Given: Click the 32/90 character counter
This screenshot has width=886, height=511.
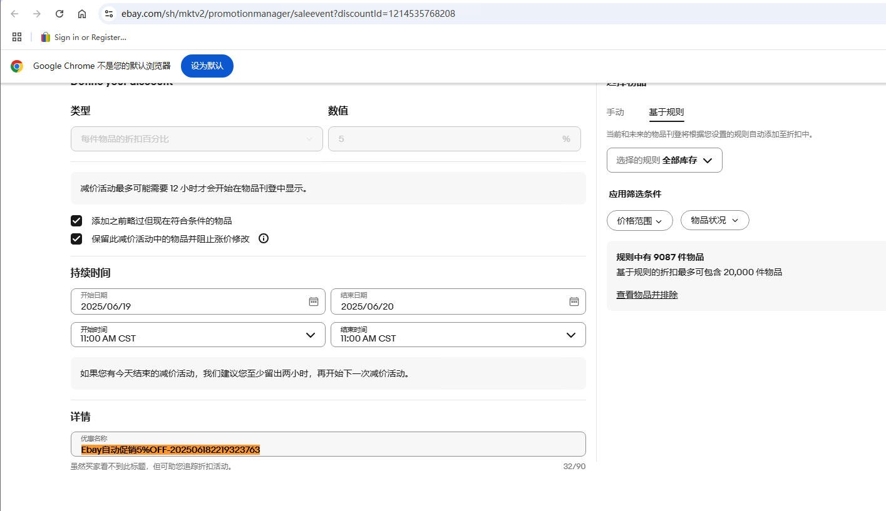Looking at the screenshot, I should [574, 466].
